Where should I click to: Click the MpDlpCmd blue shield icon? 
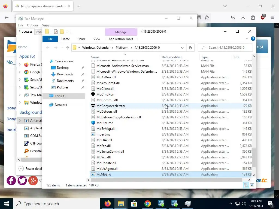tap(93, 123)
